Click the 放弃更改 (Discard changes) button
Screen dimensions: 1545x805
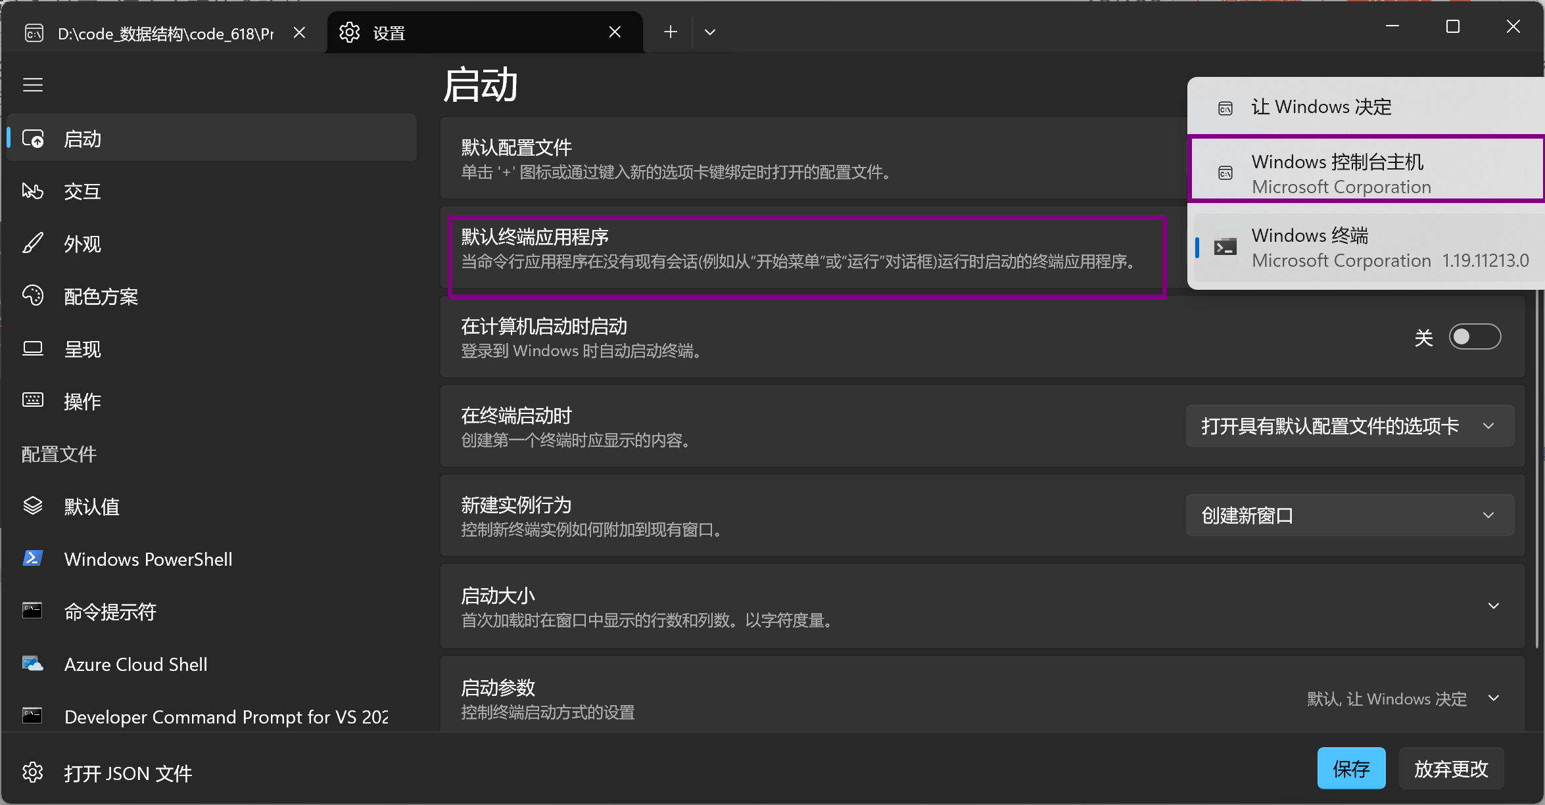(1450, 768)
